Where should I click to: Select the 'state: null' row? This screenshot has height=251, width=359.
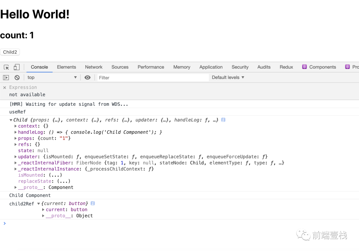point(33,151)
